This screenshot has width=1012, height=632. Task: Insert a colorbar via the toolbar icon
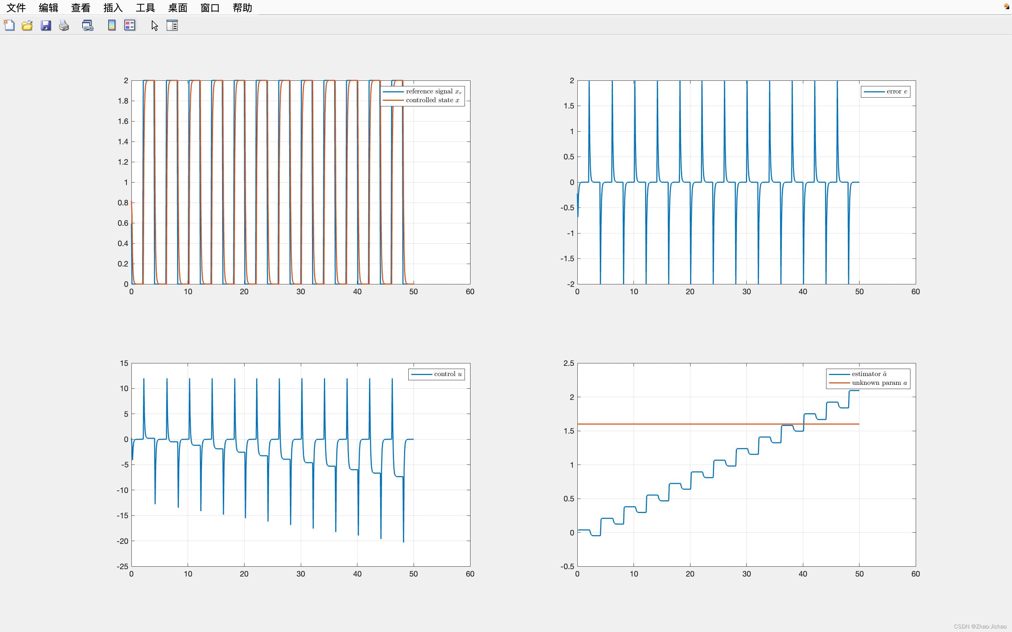[112, 26]
